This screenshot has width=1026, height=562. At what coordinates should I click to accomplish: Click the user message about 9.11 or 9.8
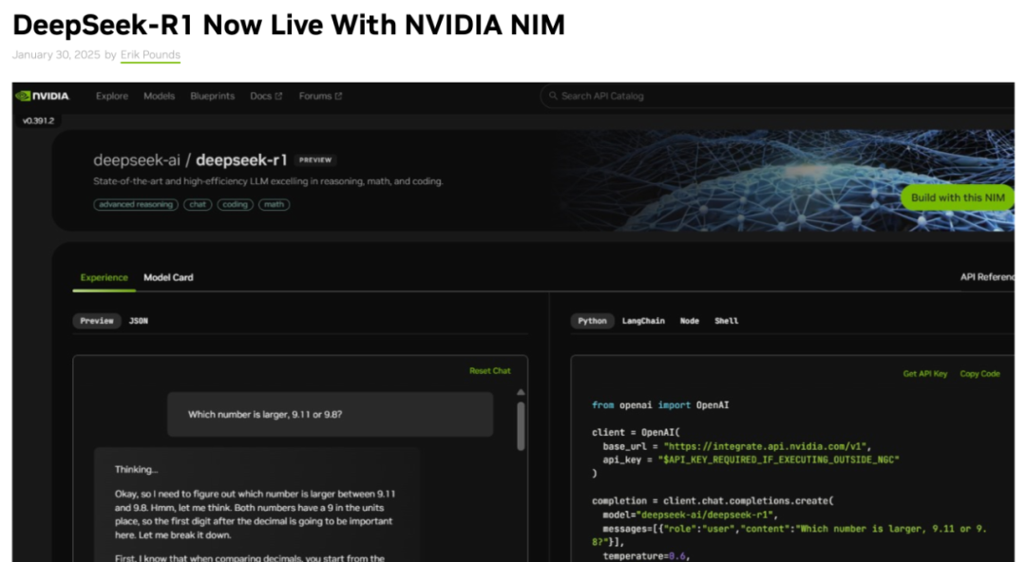coord(330,414)
